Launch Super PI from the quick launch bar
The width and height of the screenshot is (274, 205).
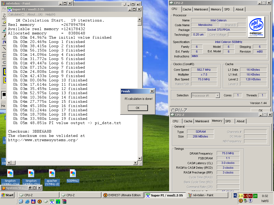pyautogui.click(x=52, y=202)
